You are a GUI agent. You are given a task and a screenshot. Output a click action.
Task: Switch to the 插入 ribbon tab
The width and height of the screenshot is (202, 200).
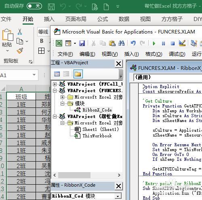coord(49,19)
